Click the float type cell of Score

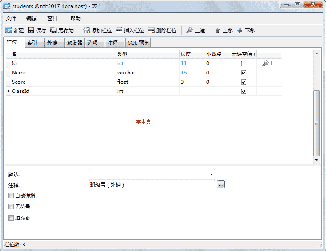click(147, 82)
